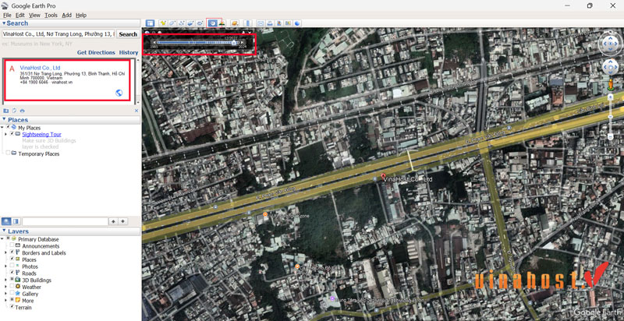The image size is (624, 321).
Task: Select the Add Polygon tool
Action: 172,23
